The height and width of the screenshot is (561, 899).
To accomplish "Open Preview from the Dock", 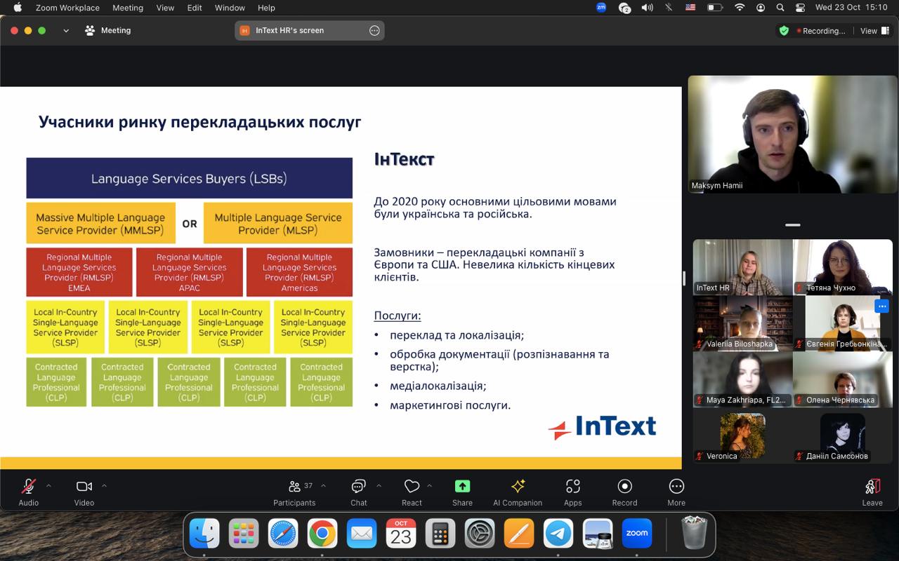I will coord(598,534).
